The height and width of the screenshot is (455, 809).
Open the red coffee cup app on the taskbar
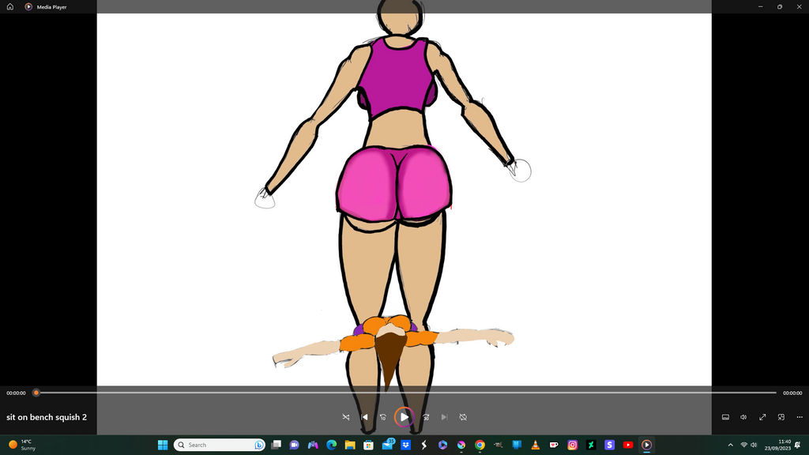tap(554, 445)
